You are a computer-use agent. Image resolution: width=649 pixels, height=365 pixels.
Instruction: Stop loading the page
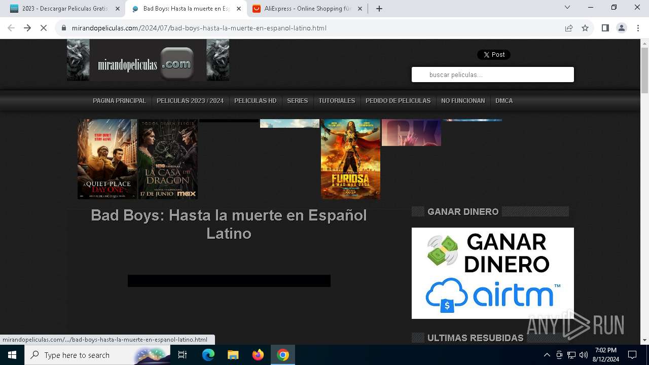click(x=44, y=28)
